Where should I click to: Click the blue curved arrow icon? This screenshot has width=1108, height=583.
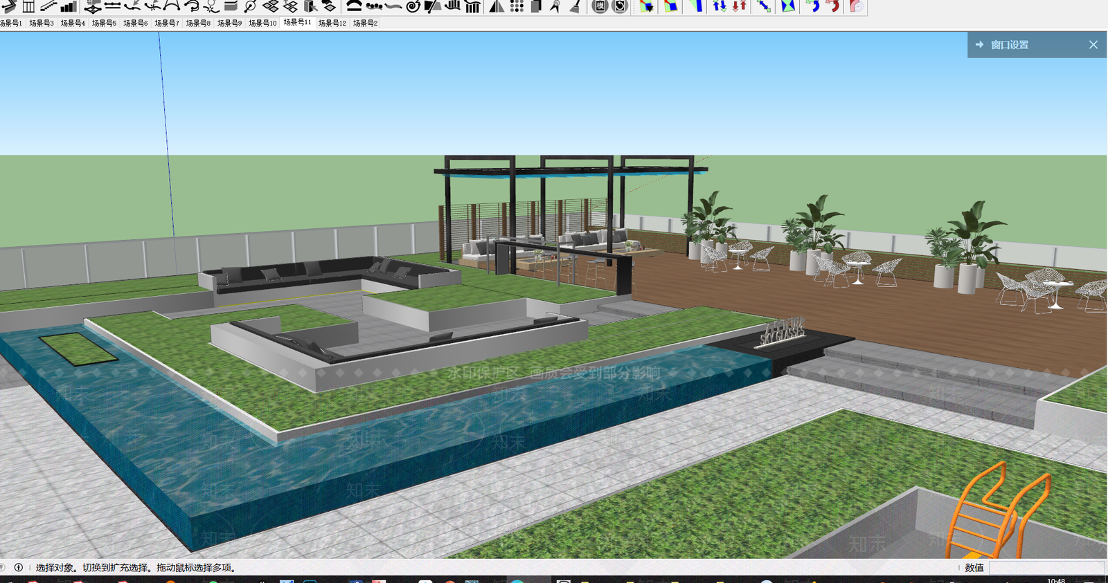click(813, 6)
